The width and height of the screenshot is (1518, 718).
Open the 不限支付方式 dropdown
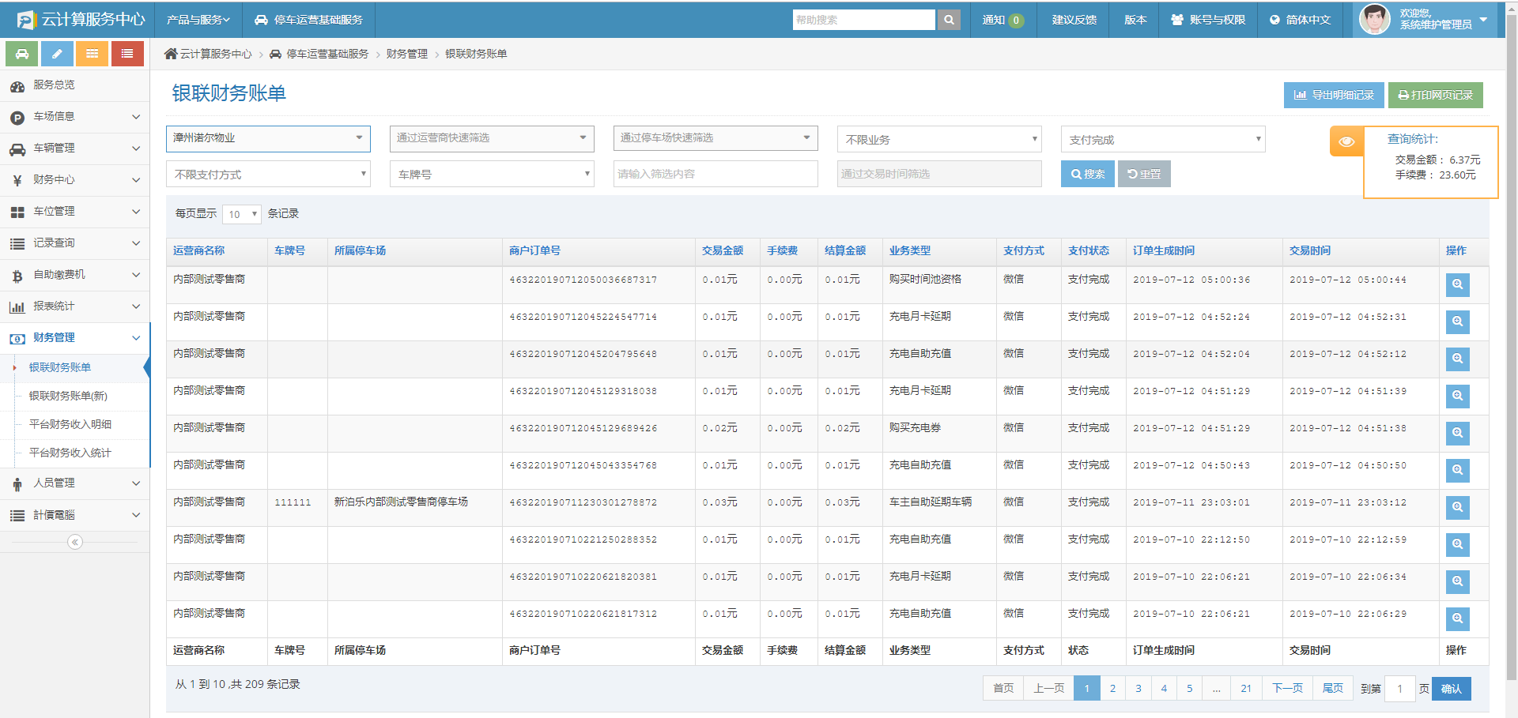[267, 174]
